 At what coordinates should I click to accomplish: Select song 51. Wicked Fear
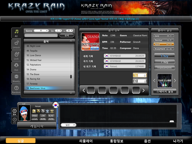point(49,60)
